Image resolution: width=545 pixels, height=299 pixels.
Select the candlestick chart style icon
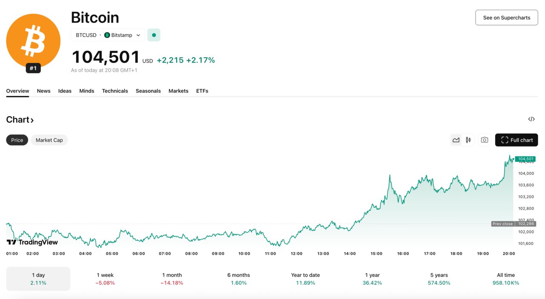pos(468,140)
